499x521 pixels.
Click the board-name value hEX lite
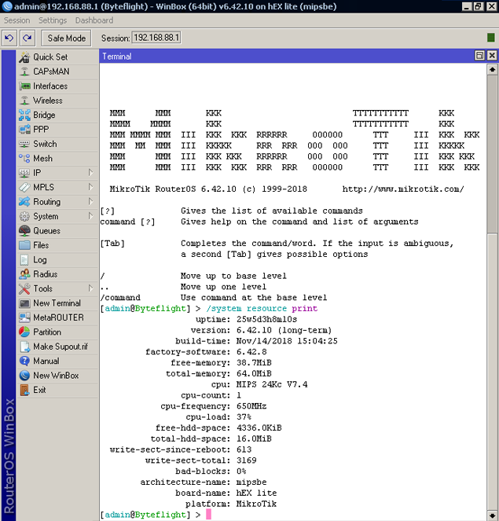click(x=256, y=493)
